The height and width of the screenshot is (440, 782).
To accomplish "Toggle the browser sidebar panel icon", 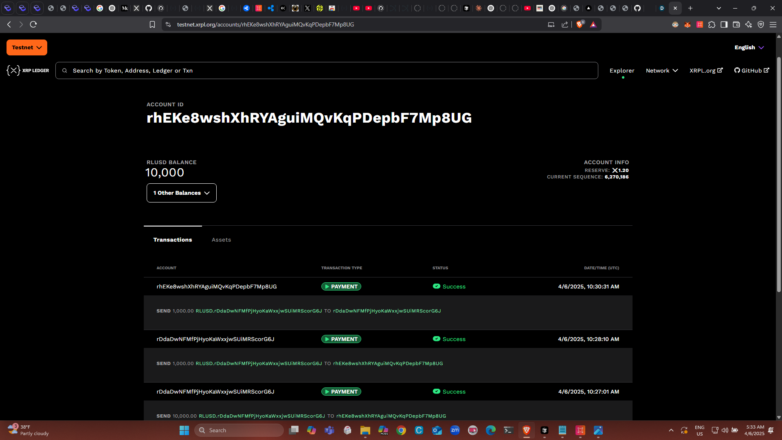I will (x=724, y=24).
